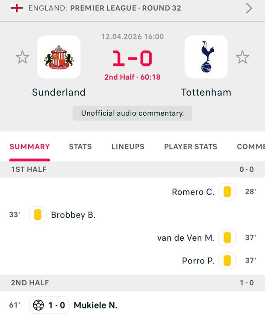Click the Tottenham club crest
Image resolution: width=265 pixels, height=317 pixels.
pos(206,57)
